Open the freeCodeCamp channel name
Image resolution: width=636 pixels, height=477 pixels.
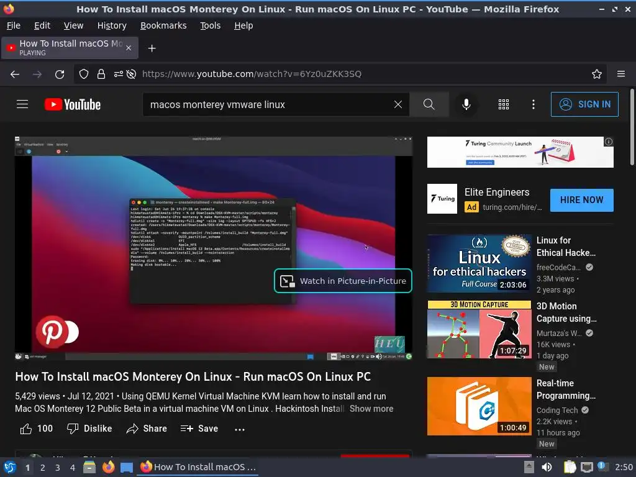tap(558, 267)
